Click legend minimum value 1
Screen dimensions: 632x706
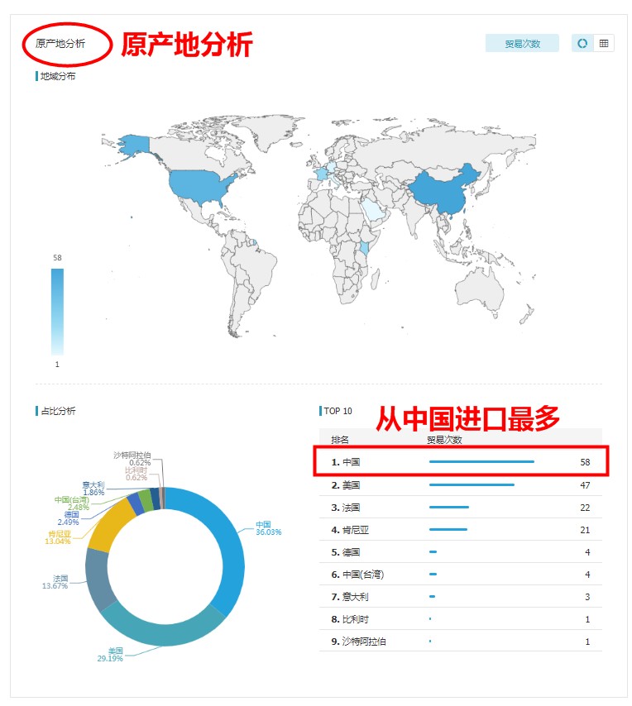pyautogui.click(x=57, y=365)
